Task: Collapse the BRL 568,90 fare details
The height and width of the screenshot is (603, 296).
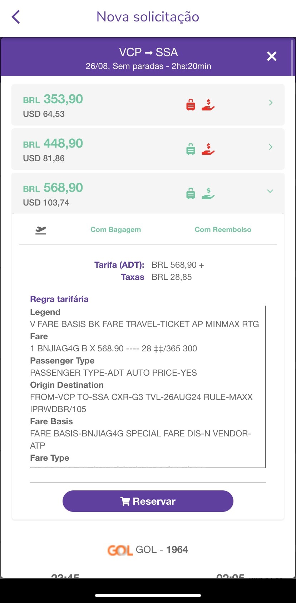Action: 270,191
